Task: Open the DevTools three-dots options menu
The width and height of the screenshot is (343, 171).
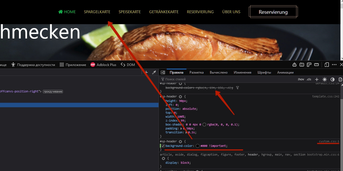Action: tap(334, 65)
